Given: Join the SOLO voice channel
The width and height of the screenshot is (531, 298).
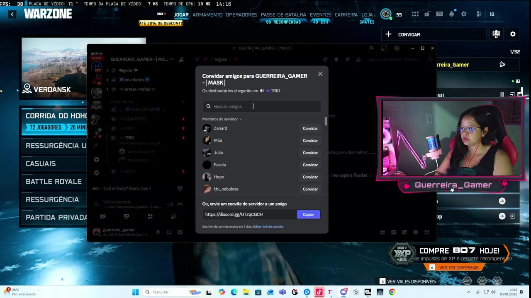Looking at the screenshot, I should pyautogui.click(x=130, y=171).
